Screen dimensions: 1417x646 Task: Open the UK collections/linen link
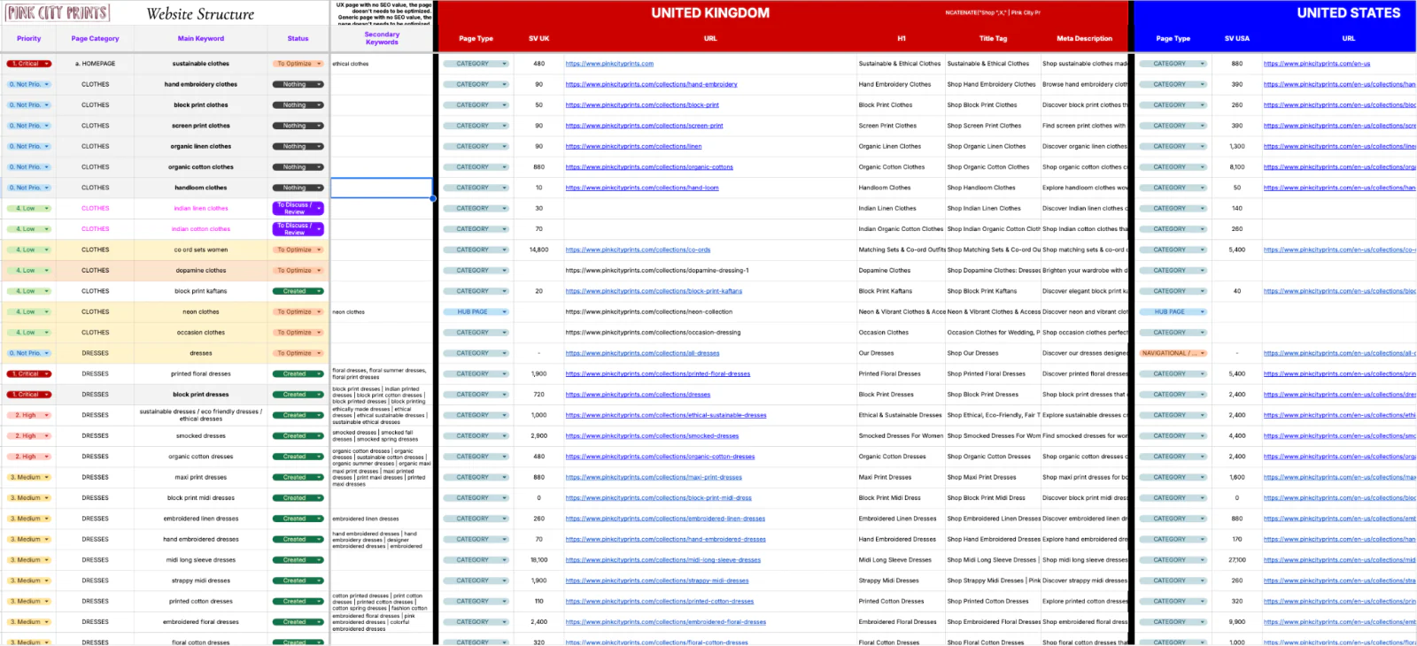633,146
